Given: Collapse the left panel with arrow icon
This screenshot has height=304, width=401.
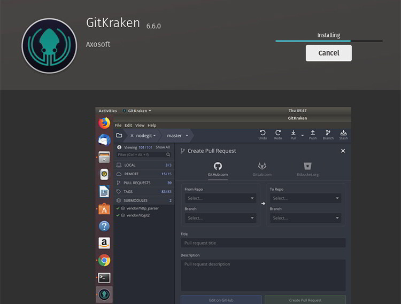Looking at the screenshot, I should point(119,147).
